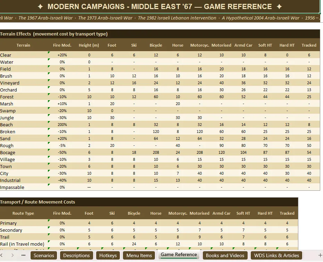Click the Game Reference title banner

tap(160, 7)
